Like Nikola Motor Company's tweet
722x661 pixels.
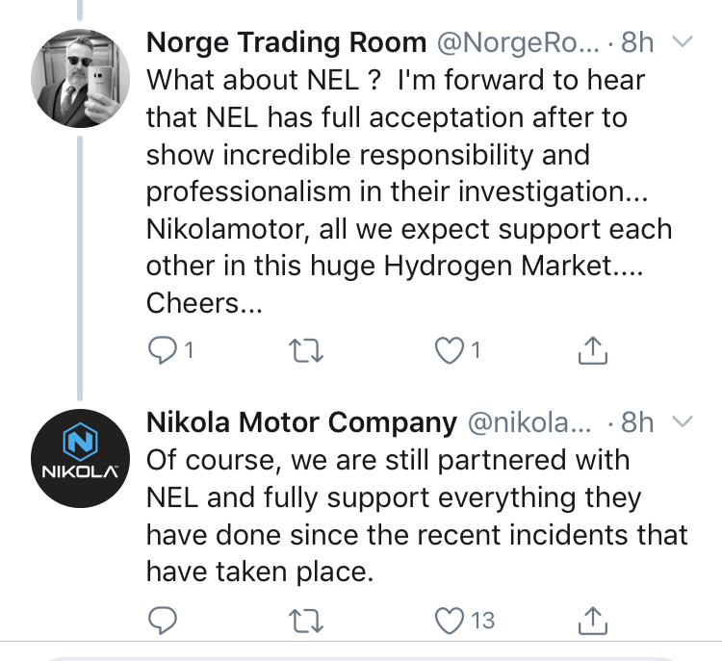tap(451, 621)
